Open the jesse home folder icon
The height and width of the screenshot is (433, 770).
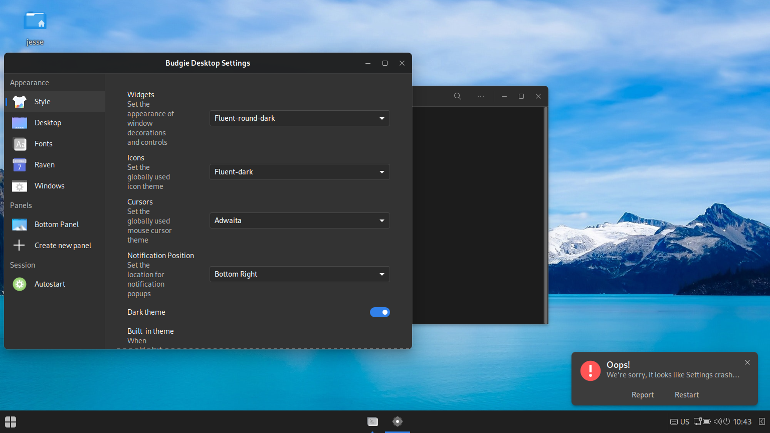coord(35,21)
